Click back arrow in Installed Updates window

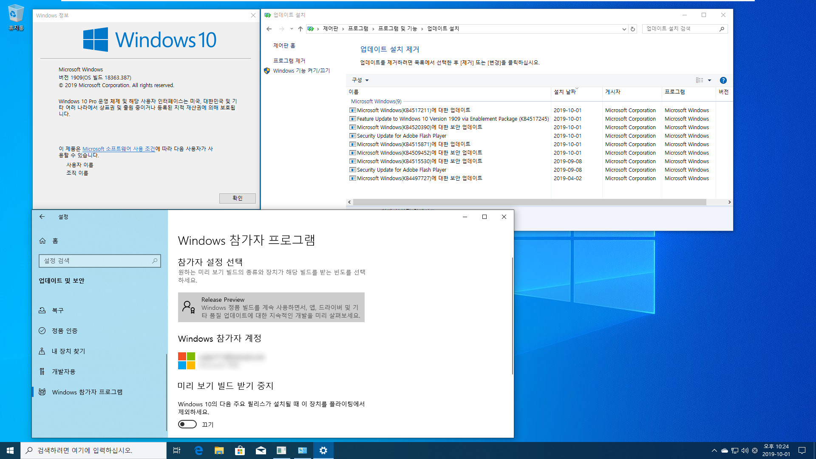click(x=269, y=29)
